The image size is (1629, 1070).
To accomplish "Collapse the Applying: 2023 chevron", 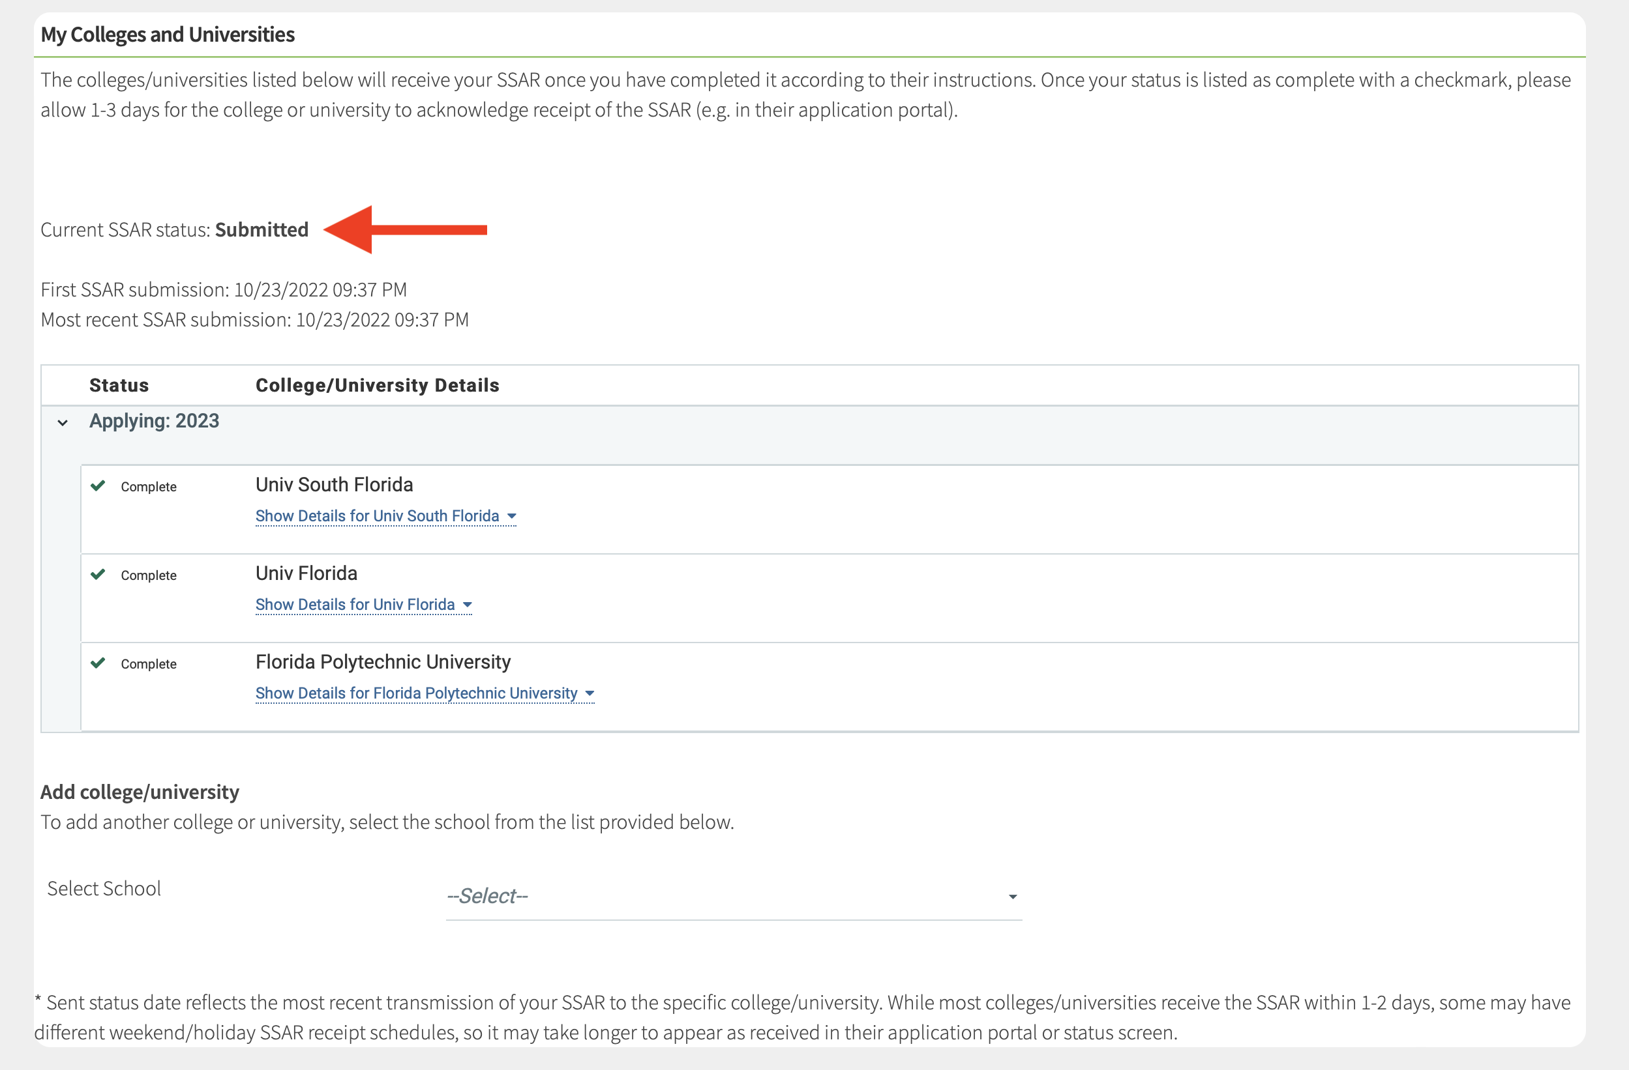I will coord(63,423).
